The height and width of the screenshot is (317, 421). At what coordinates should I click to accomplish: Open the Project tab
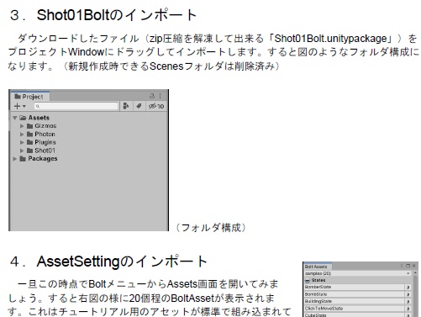tap(29, 97)
